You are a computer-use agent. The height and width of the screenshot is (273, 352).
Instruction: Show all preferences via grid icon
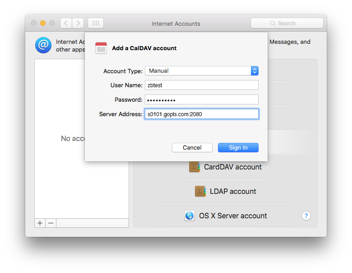pyautogui.click(x=96, y=23)
